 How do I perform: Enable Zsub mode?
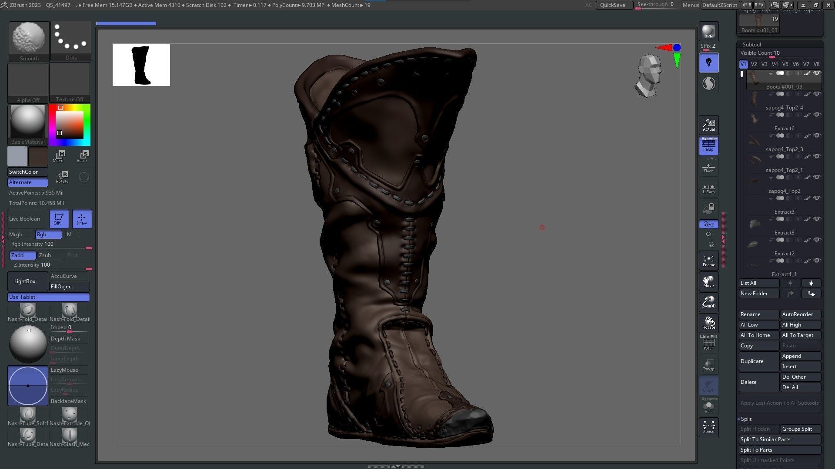pyautogui.click(x=50, y=255)
